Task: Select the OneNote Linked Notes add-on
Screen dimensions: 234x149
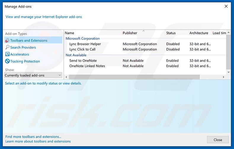Action: pyautogui.click(x=87, y=66)
